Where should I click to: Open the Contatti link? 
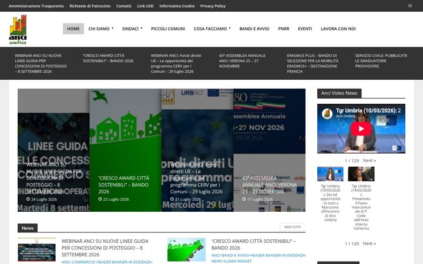pyautogui.click(x=123, y=6)
